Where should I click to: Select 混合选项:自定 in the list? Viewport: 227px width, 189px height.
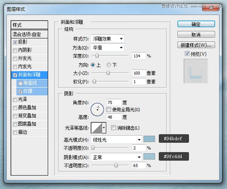29,34
